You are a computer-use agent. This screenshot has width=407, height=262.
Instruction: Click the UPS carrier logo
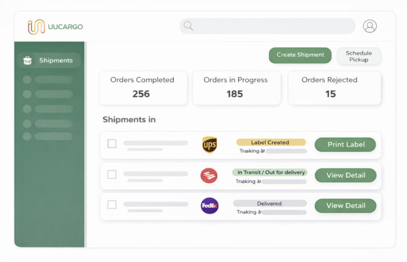(x=209, y=144)
